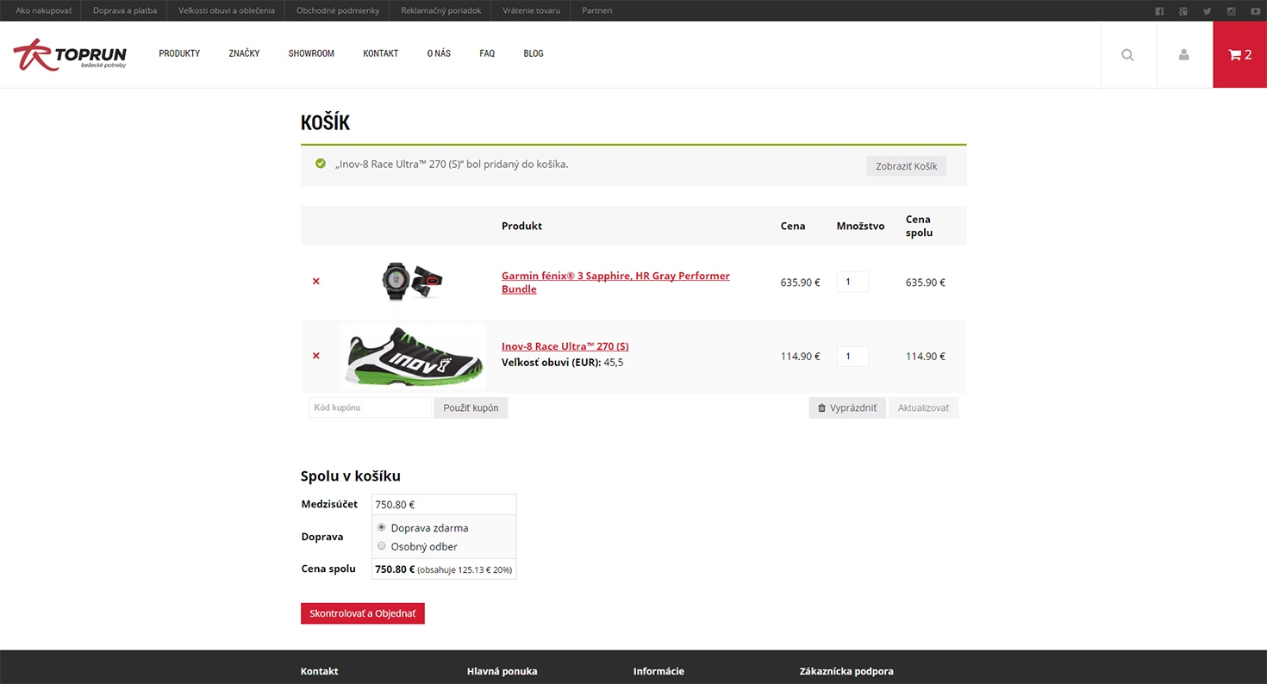Open the Instagram icon
The image size is (1267, 684).
[1232, 11]
